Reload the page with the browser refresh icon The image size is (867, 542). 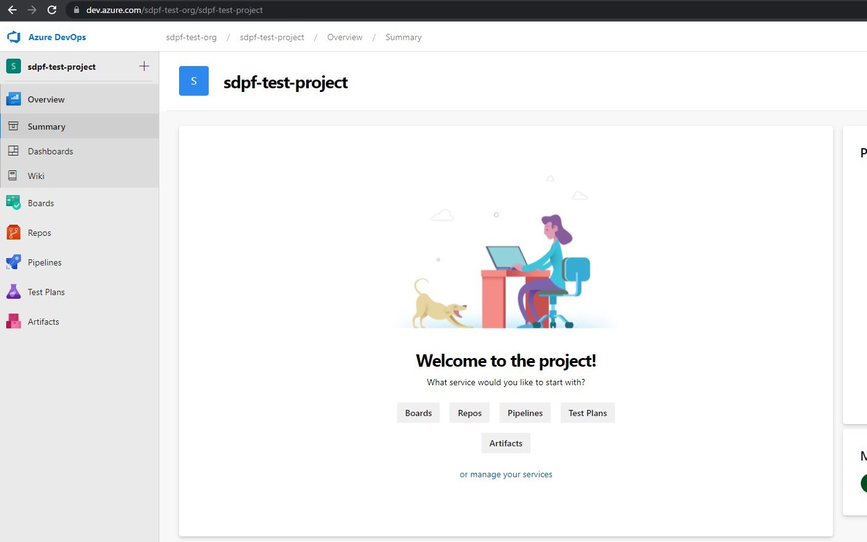[x=52, y=10]
